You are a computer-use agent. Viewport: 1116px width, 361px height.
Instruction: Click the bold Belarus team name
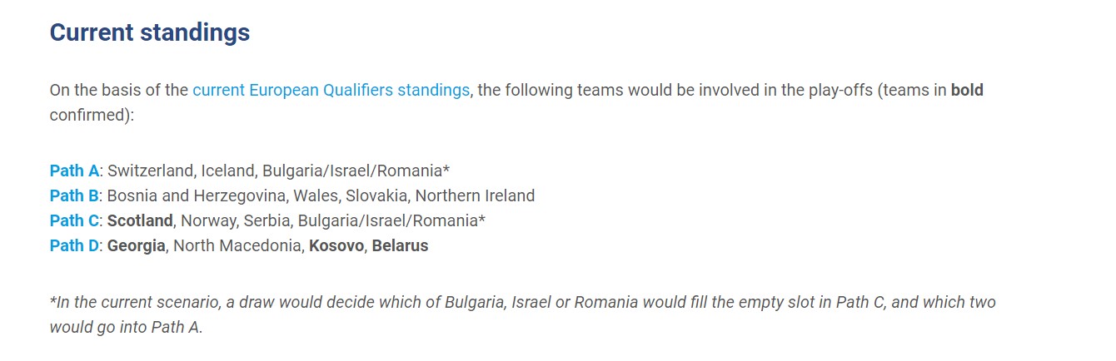tap(400, 245)
